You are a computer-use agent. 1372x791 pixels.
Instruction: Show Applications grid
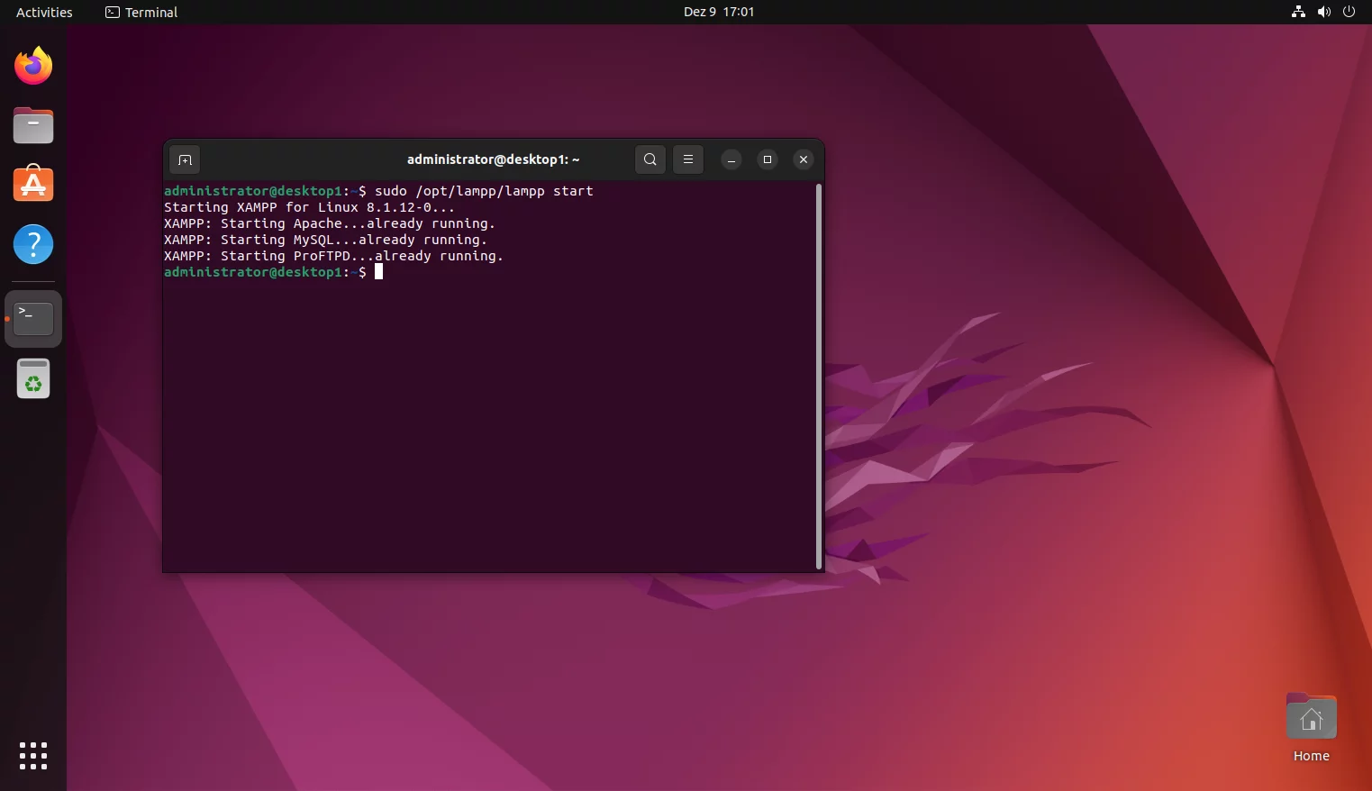point(33,756)
